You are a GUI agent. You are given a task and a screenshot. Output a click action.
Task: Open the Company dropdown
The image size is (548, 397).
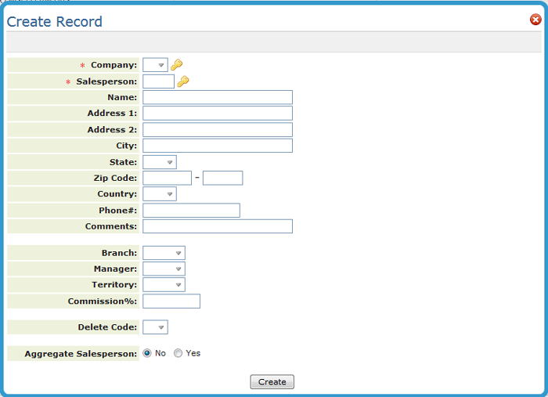(155, 65)
